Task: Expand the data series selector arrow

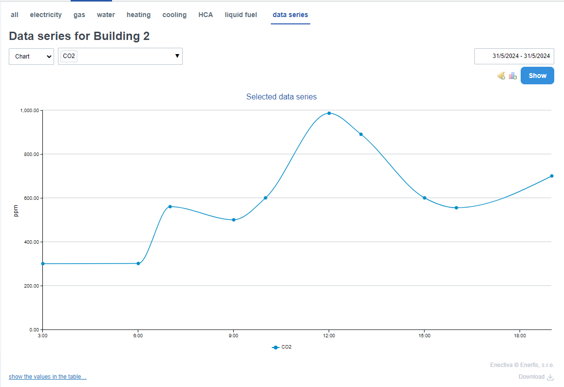Action: point(177,56)
